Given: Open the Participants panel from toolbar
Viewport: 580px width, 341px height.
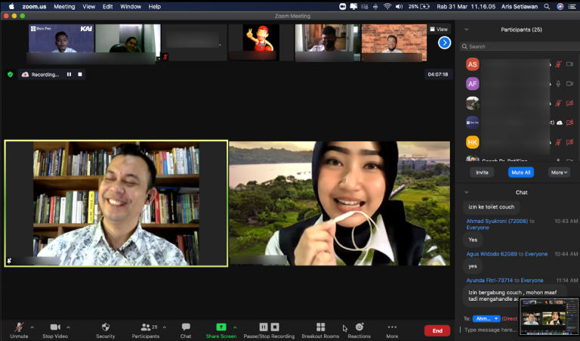Looking at the screenshot, I should coord(146,330).
